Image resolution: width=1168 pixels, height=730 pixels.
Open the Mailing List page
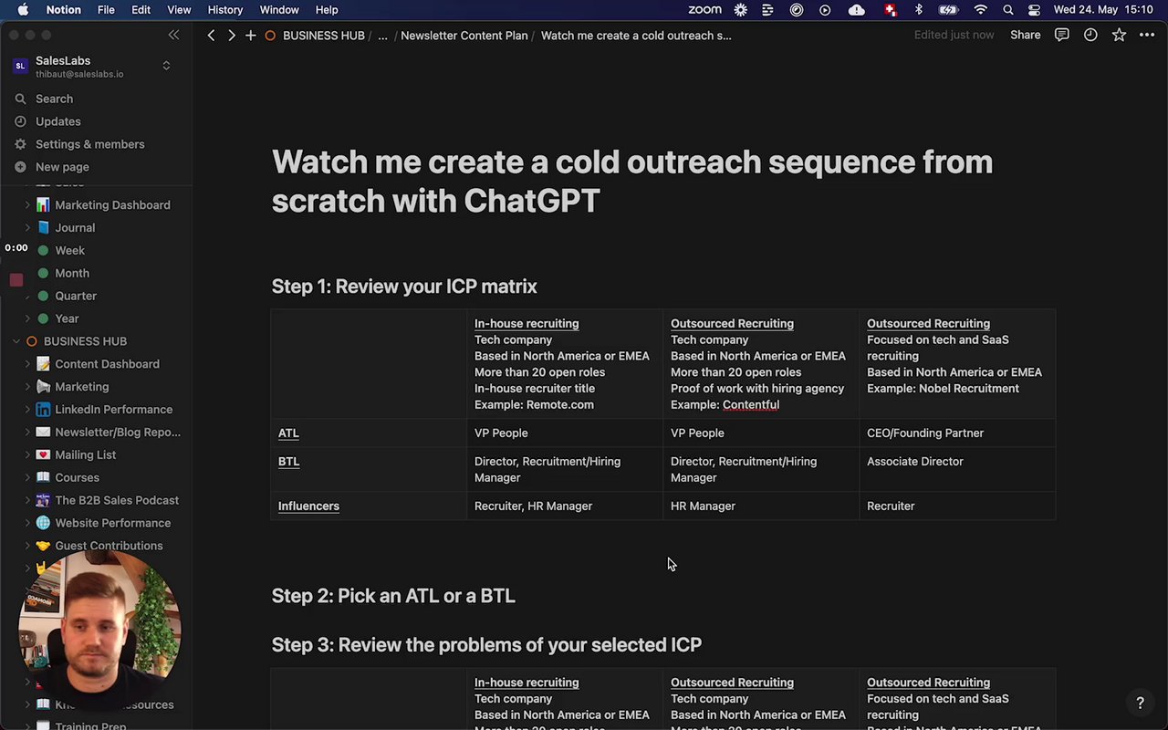pos(85,454)
